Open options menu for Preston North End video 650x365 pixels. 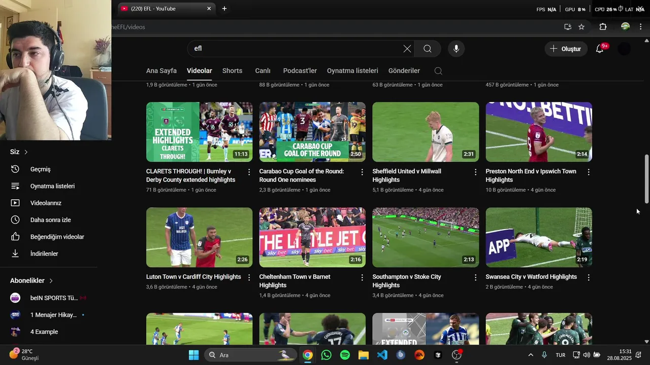coord(589,172)
